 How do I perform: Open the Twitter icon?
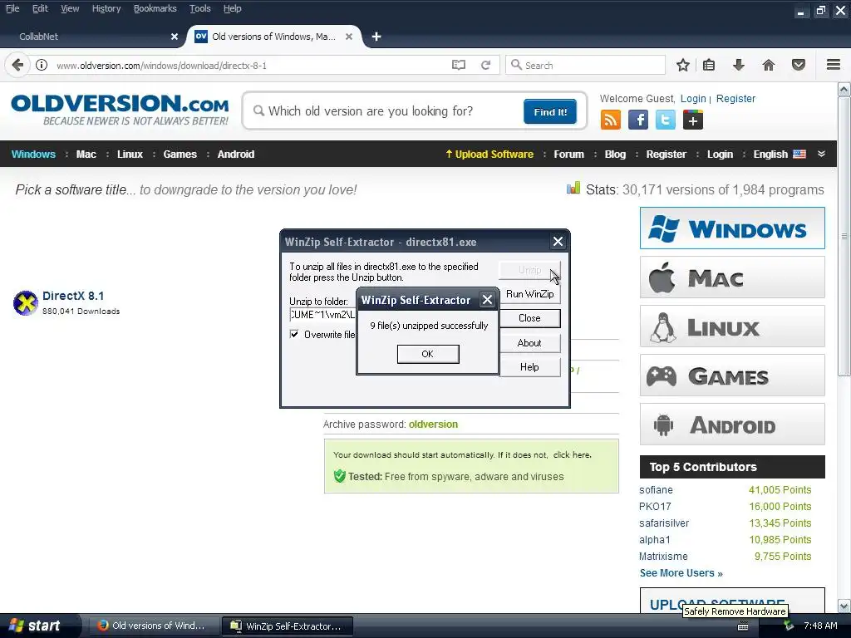pos(666,120)
